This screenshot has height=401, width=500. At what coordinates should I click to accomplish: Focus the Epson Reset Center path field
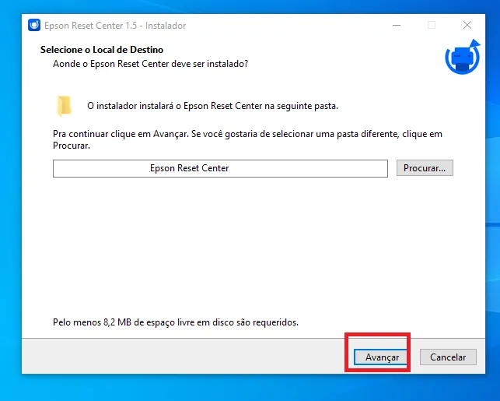220,168
